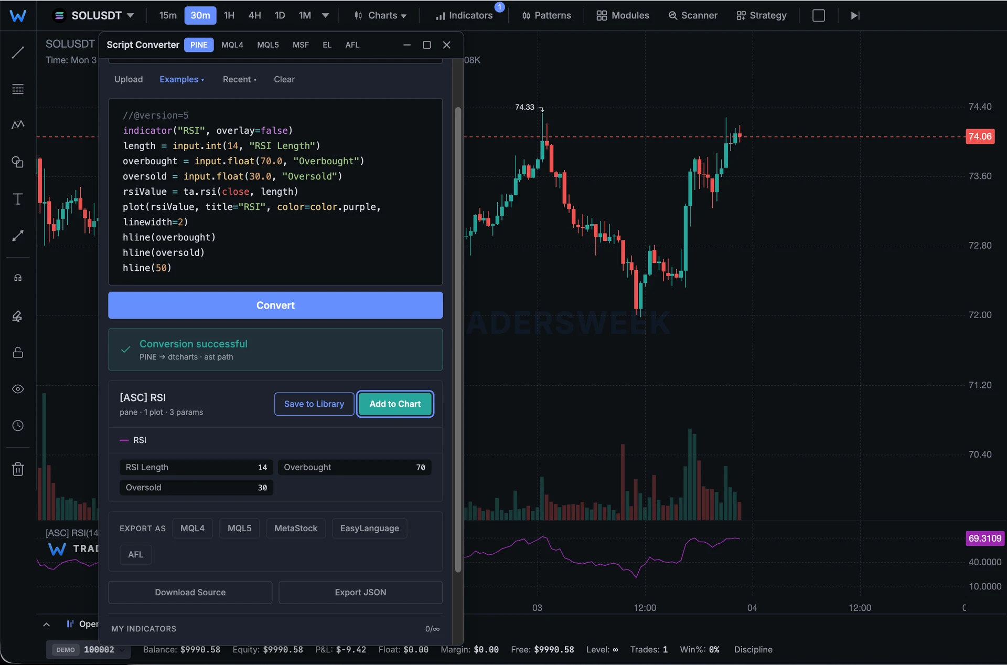Switch to the 1H timeframe
Image resolution: width=1007 pixels, height=665 pixels.
[229, 16]
